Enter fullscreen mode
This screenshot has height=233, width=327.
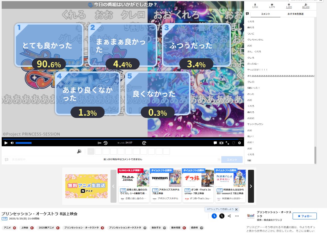[227, 143]
